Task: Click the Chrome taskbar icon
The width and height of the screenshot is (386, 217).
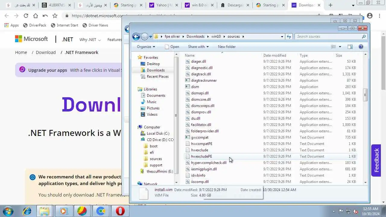Action: [x=101, y=211]
